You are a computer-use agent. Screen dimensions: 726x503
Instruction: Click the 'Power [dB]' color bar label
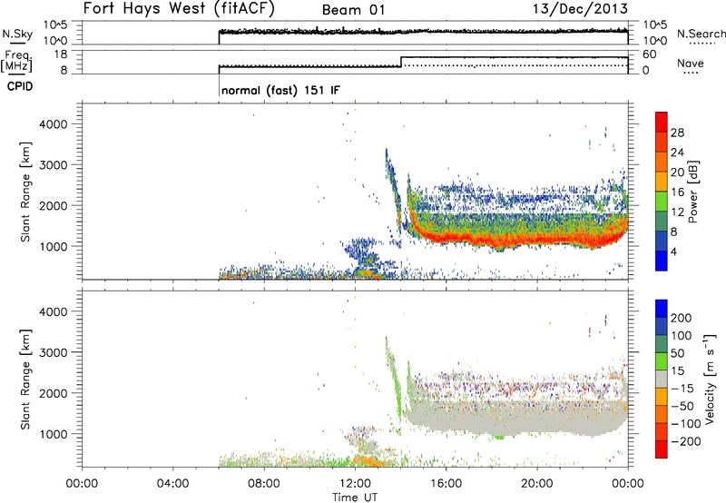point(692,192)
